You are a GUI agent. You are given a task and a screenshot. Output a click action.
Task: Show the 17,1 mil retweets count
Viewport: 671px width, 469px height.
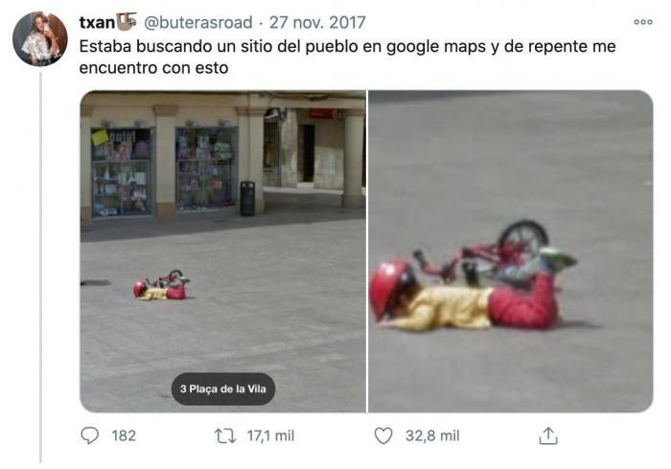[270, 436]
